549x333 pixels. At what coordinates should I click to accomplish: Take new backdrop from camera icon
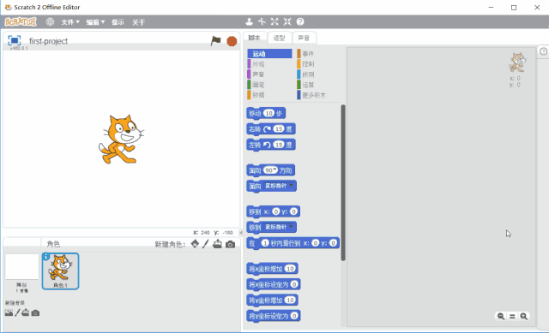(x=35, y=312)
